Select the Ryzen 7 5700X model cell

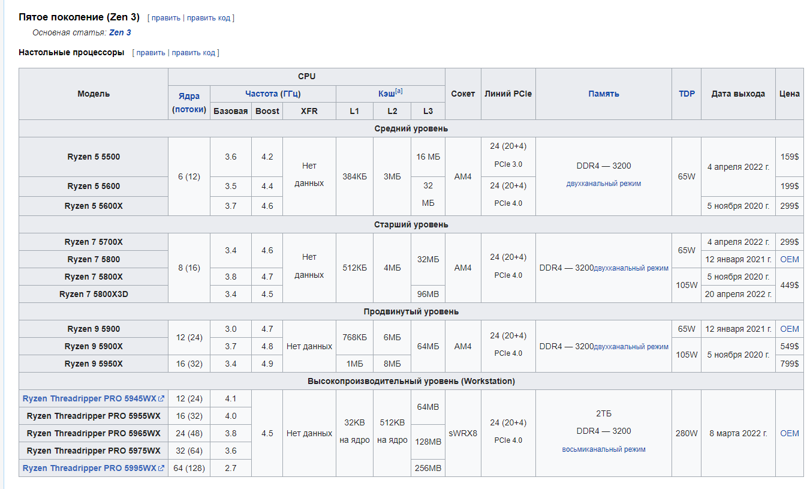click(94, 242)
